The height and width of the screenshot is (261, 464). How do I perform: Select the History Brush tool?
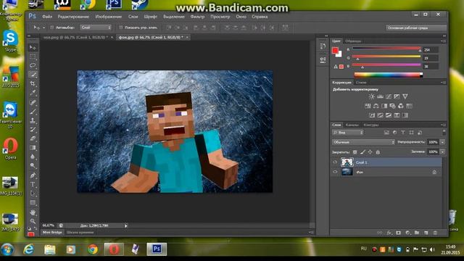(33, 129)
